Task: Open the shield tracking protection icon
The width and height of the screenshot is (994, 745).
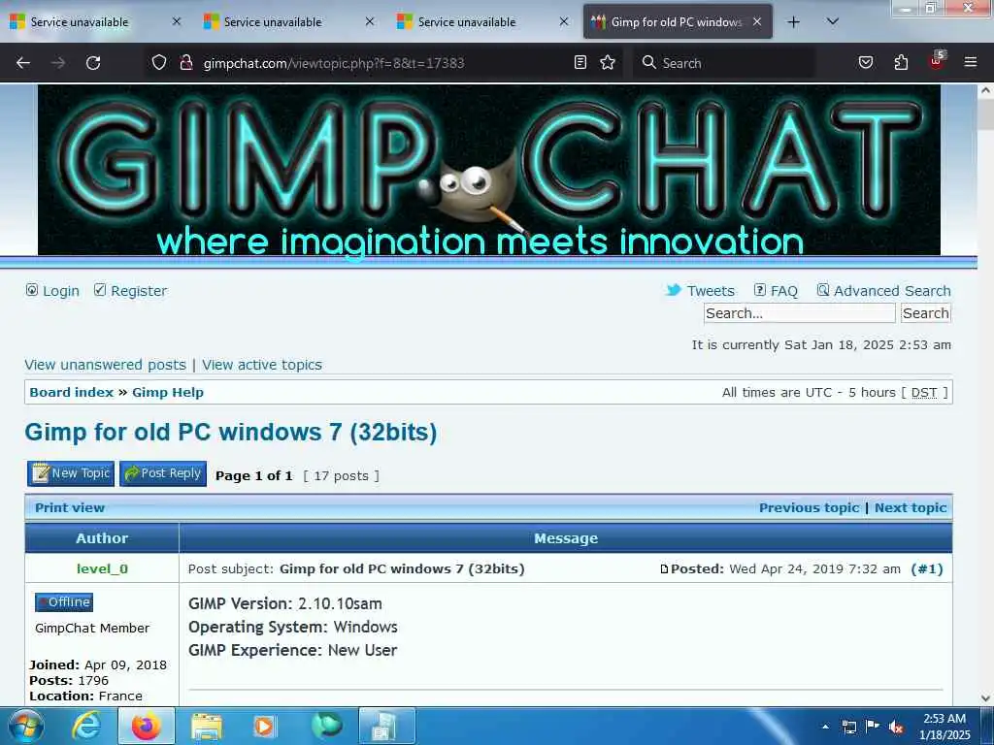Action: coord(159,62)
